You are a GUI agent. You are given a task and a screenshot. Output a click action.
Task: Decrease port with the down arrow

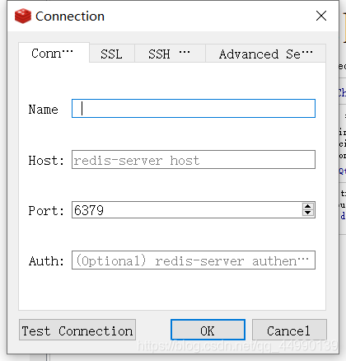[308, 213]
